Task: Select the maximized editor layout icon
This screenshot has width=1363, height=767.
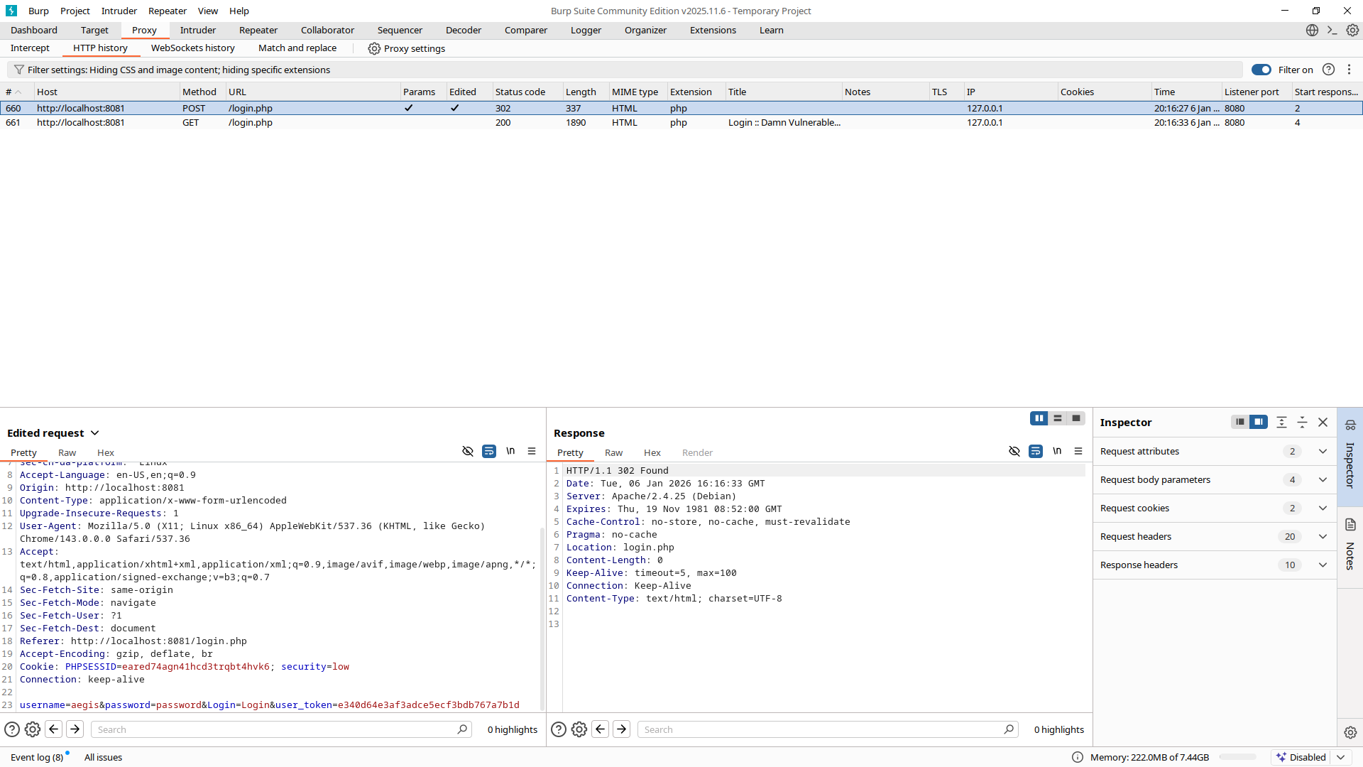Action: click(x=1075, y=418)
